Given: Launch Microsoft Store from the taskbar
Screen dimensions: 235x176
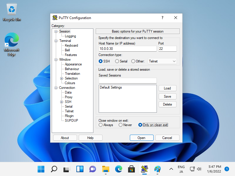Looking at the screenshot, I should [x=131, y=169].
